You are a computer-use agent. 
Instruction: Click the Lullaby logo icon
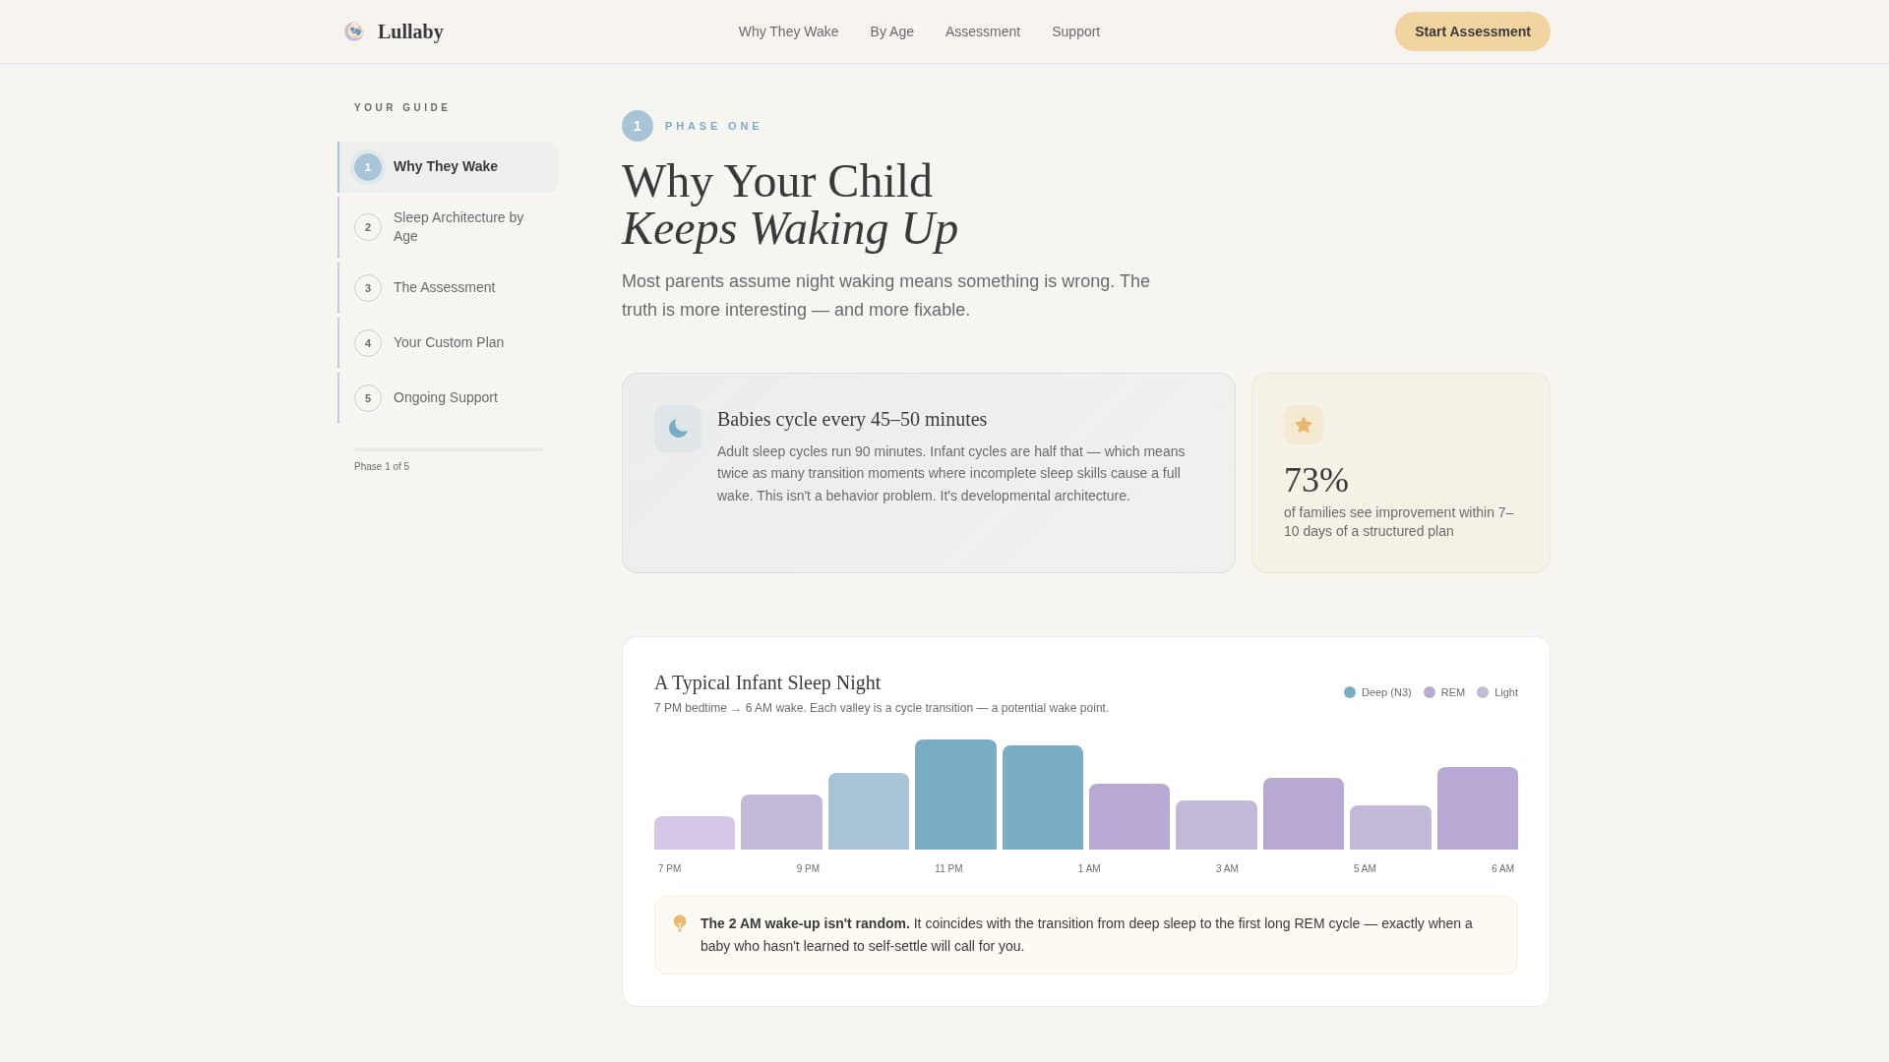point(354,31)
